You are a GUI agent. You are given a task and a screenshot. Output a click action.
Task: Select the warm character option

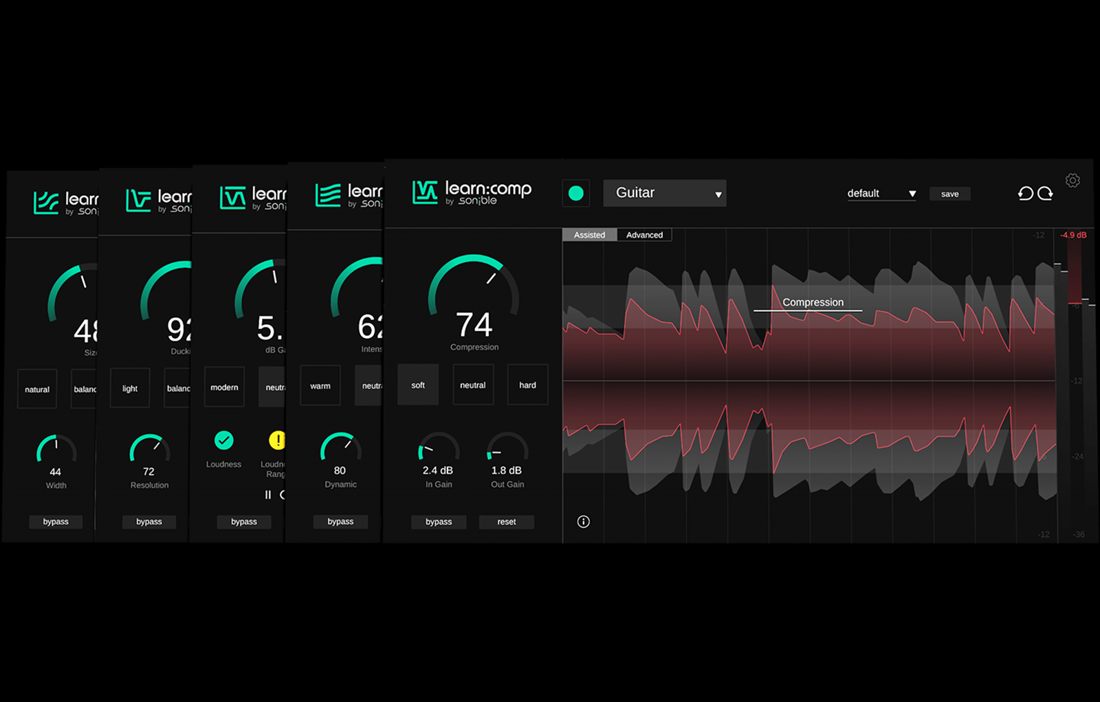click(x=320, y=385)
